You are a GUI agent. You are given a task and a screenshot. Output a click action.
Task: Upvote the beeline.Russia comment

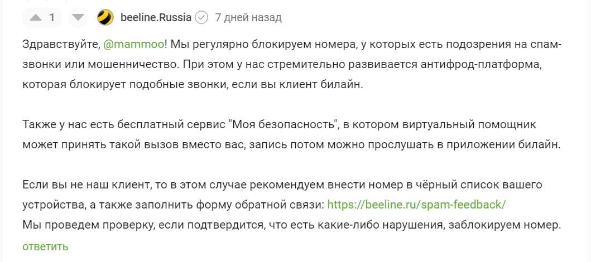click(36, 17)
